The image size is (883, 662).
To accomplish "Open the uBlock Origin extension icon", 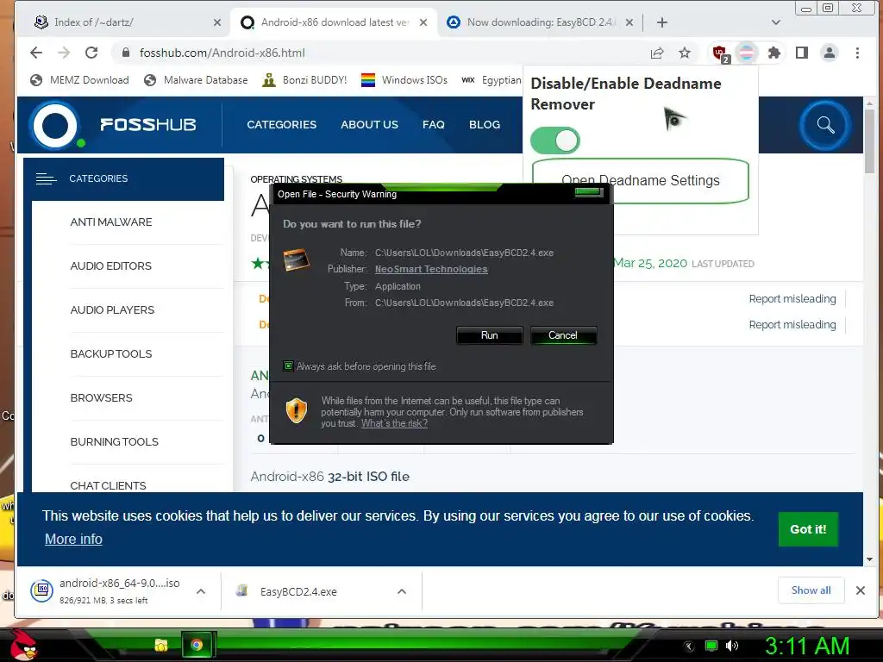I will point(719,53).
